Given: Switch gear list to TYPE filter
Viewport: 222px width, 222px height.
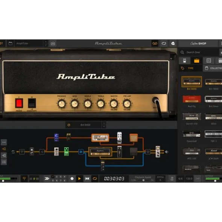Looking at the screenshot, I should coord(191,68).
